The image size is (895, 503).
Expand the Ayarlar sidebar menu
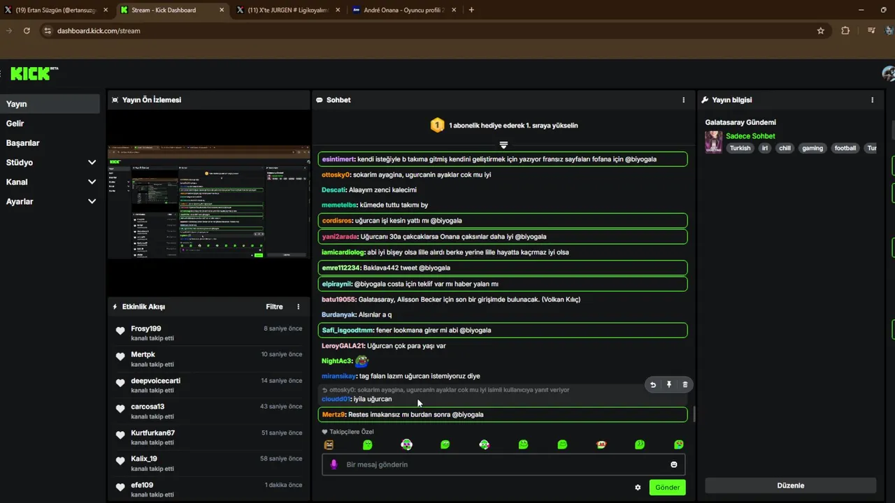coord(92,201)
